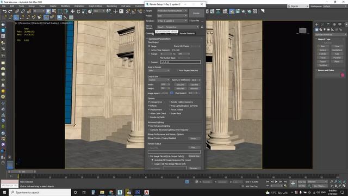Toggle the Angle Snap icon
This screenshot has width=348, height=196.
pos(134,11)
